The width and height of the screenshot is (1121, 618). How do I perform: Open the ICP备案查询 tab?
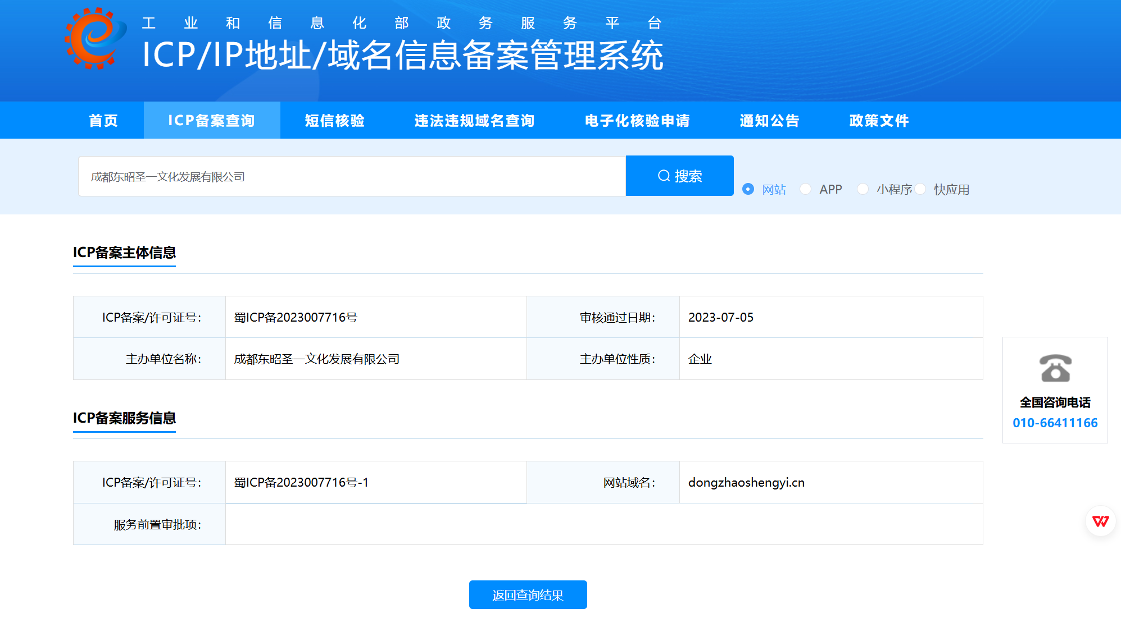pyautogui.click(x=212, y=121)
